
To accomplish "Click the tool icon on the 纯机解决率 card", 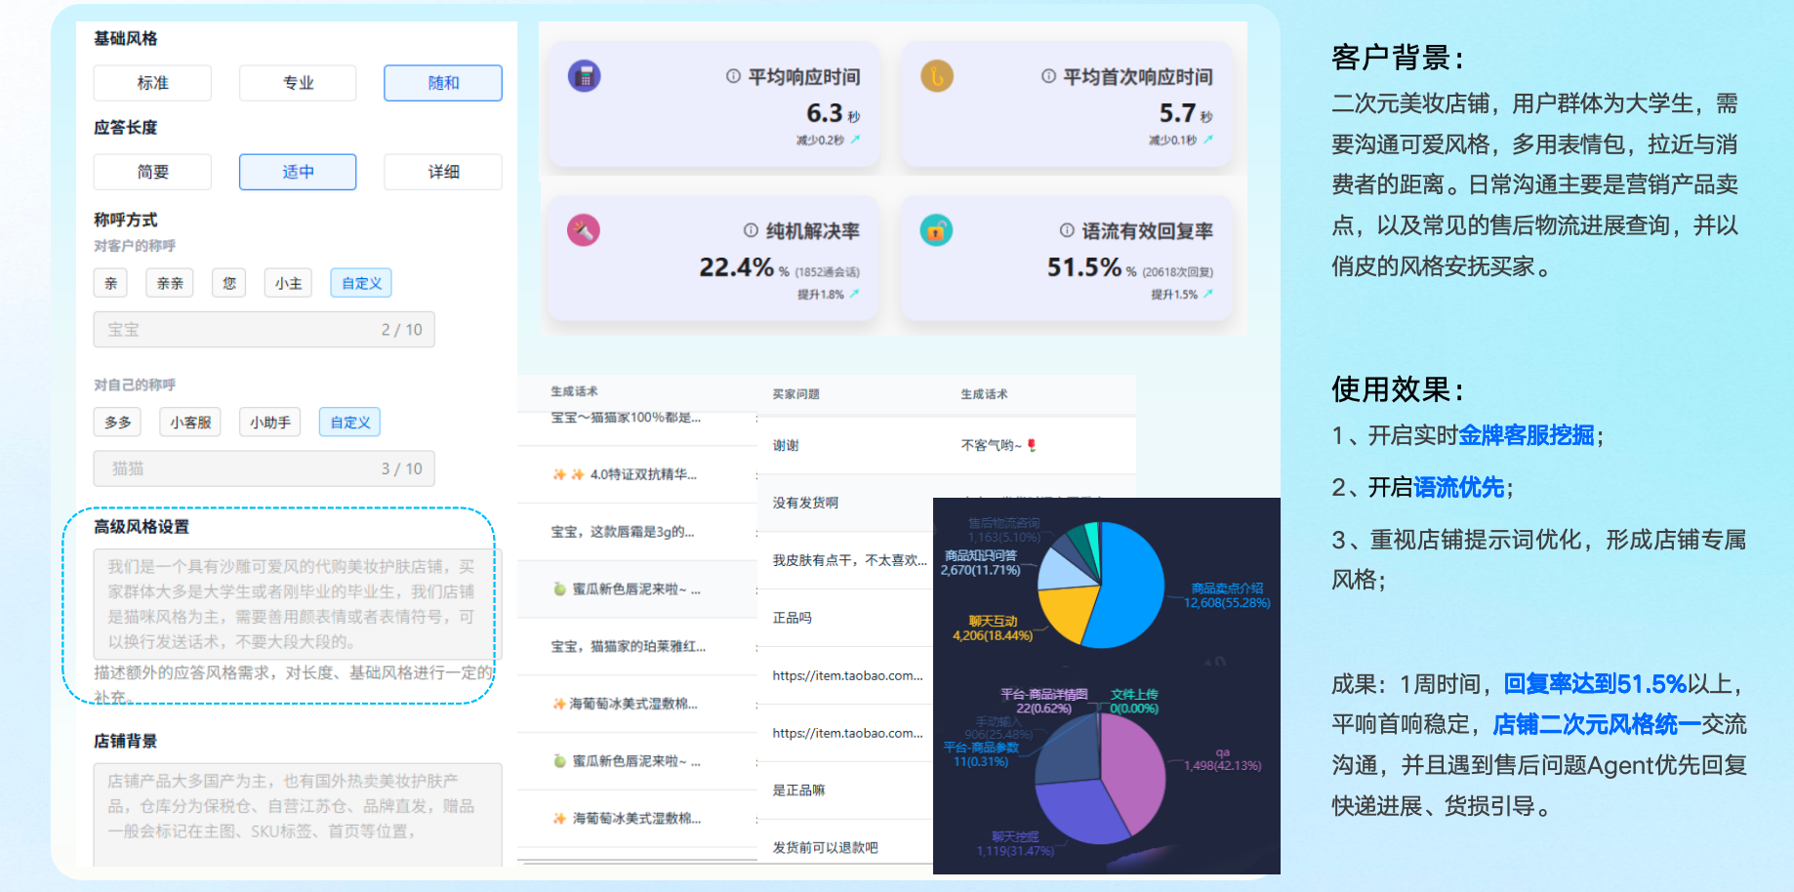I will [583, 230].
